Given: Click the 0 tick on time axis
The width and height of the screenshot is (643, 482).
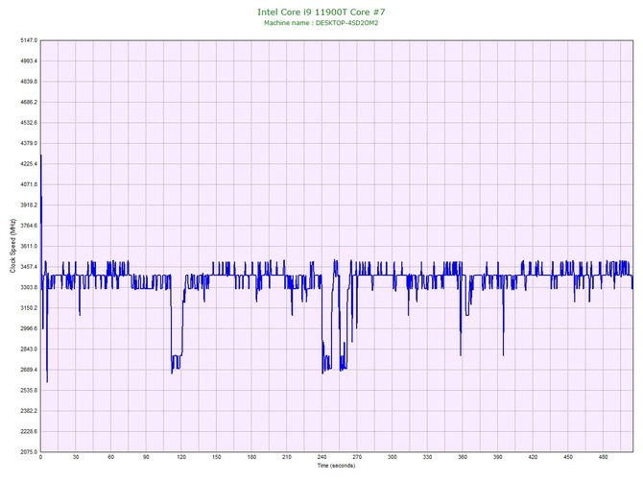Looking at the screenshot, I should pos(40,457).
